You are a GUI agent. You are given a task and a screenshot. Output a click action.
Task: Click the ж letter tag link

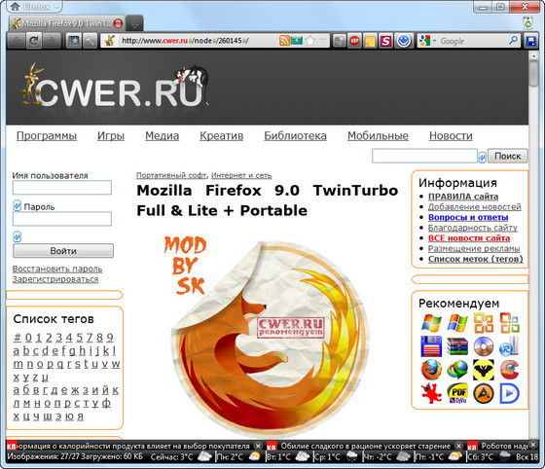click(75, 390)
